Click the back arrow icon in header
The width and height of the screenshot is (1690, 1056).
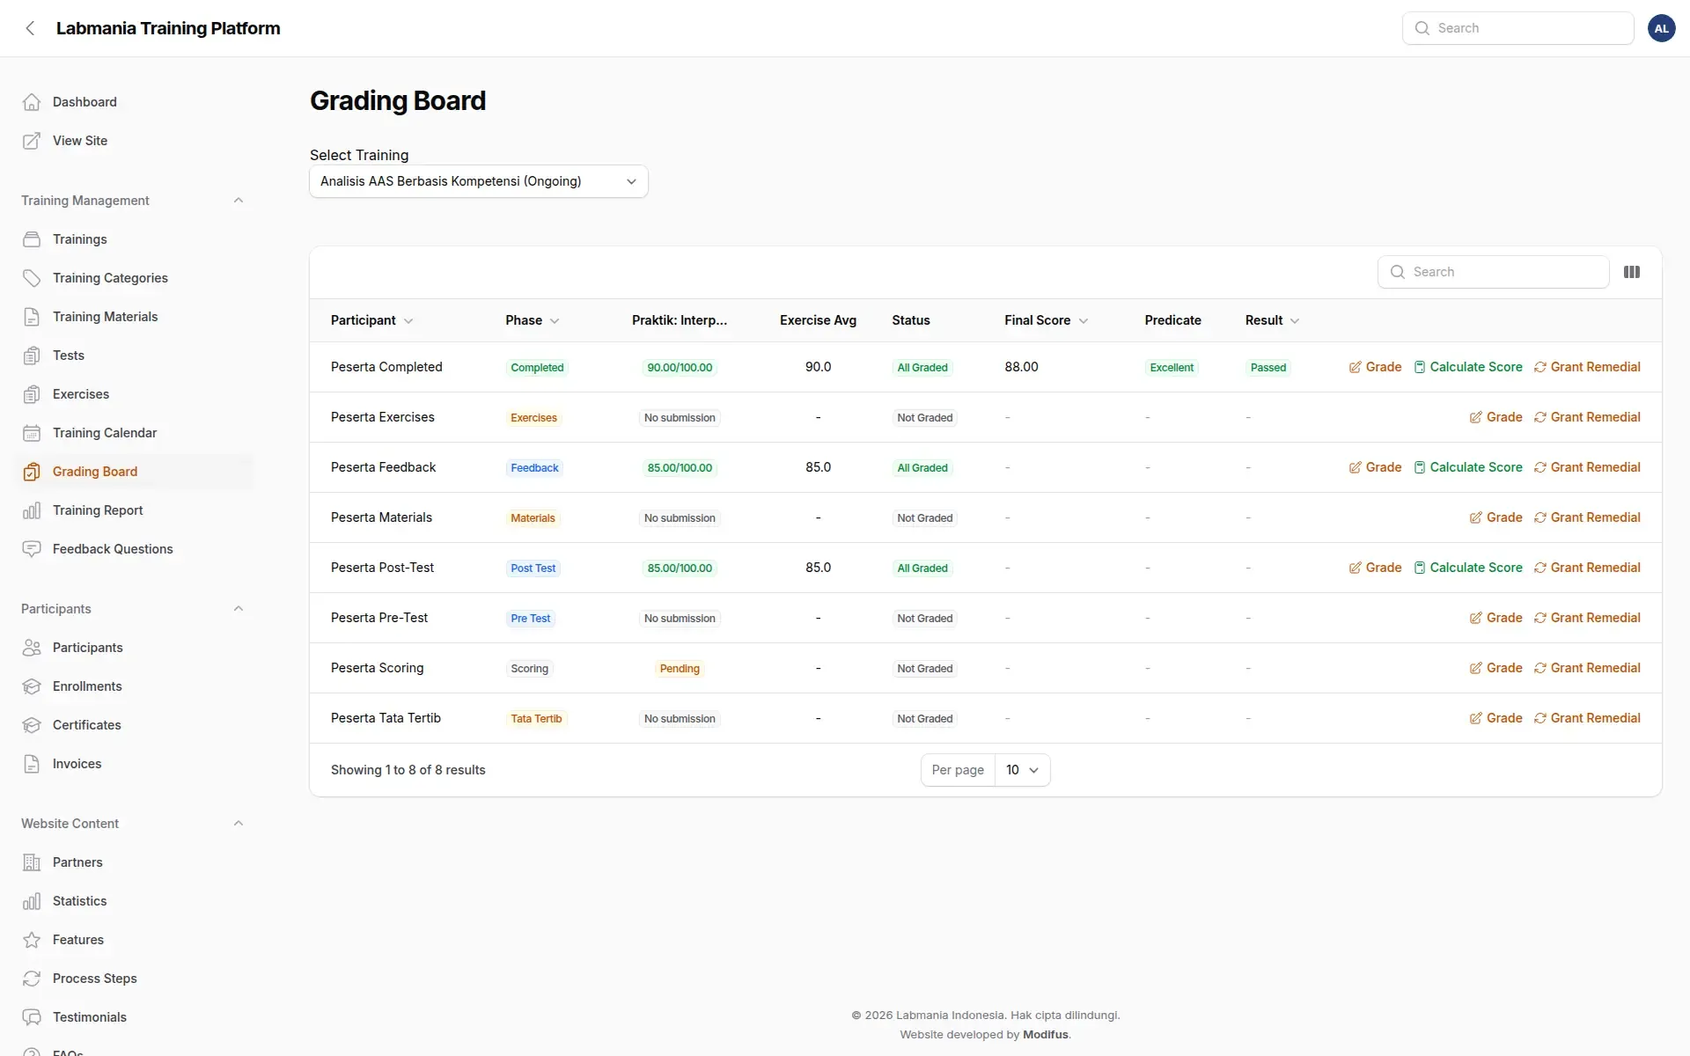click(31, 28)
